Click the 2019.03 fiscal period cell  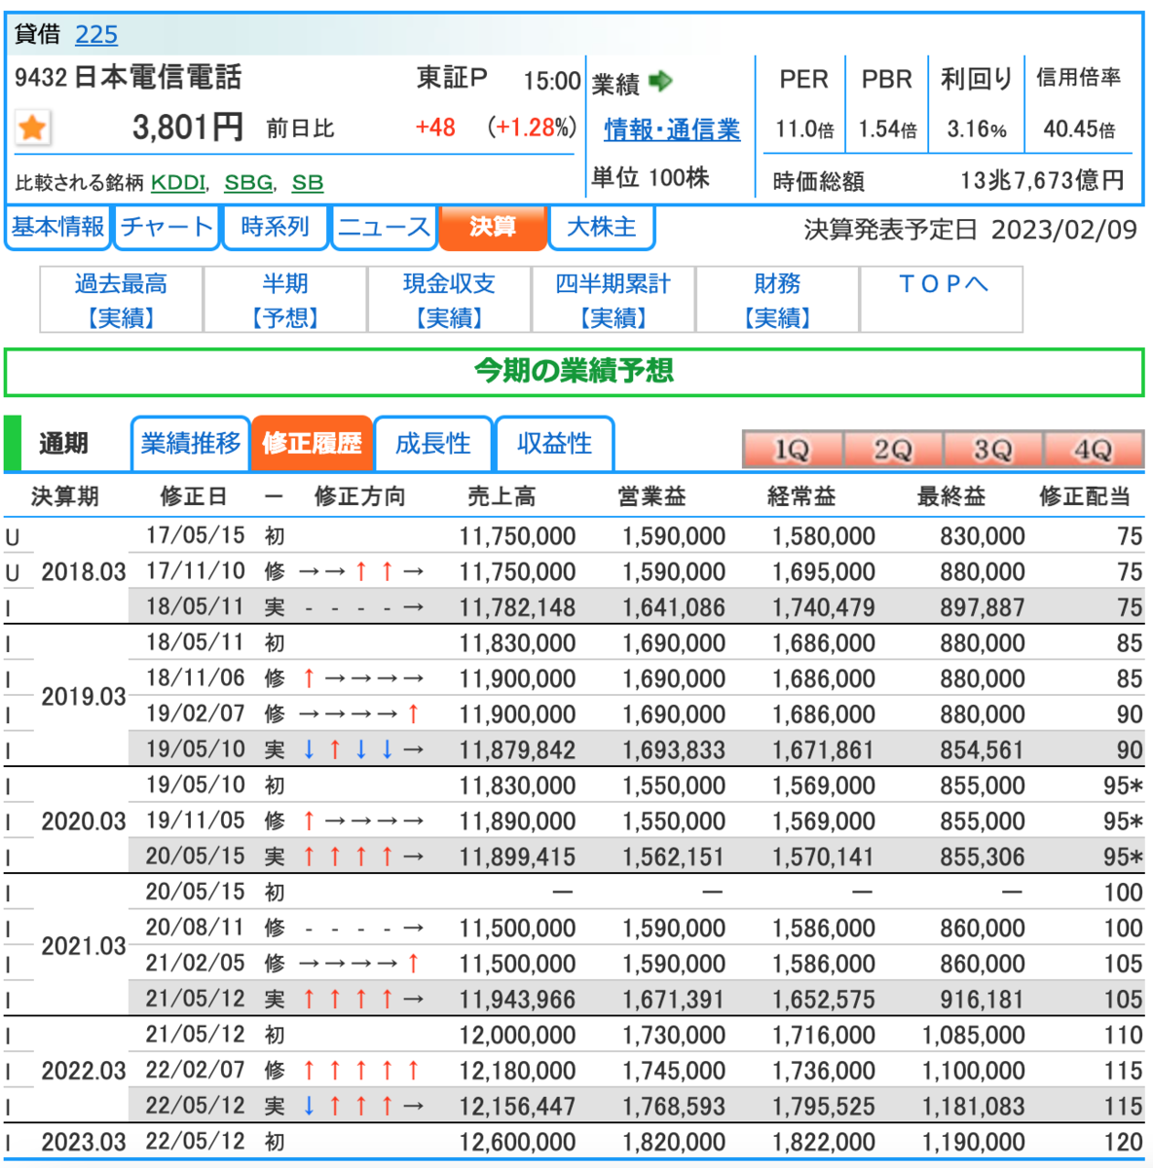pyautogui.click(x=84, y=697)
